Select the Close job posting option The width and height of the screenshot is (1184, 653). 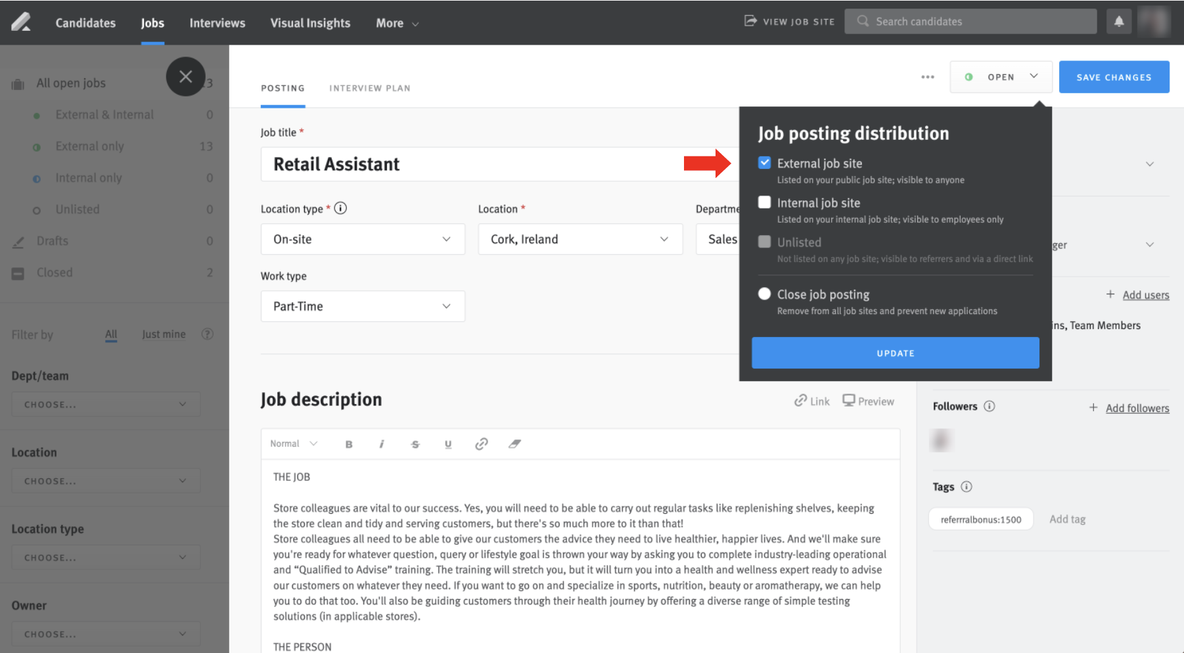pyautogui.click(x=764, y=294)
